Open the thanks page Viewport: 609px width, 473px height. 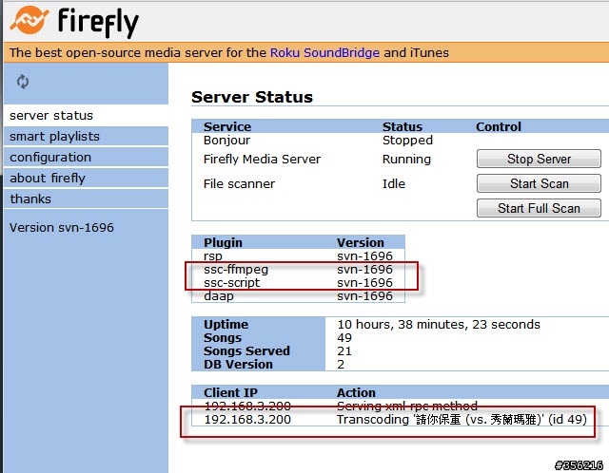tap(86, 199)
